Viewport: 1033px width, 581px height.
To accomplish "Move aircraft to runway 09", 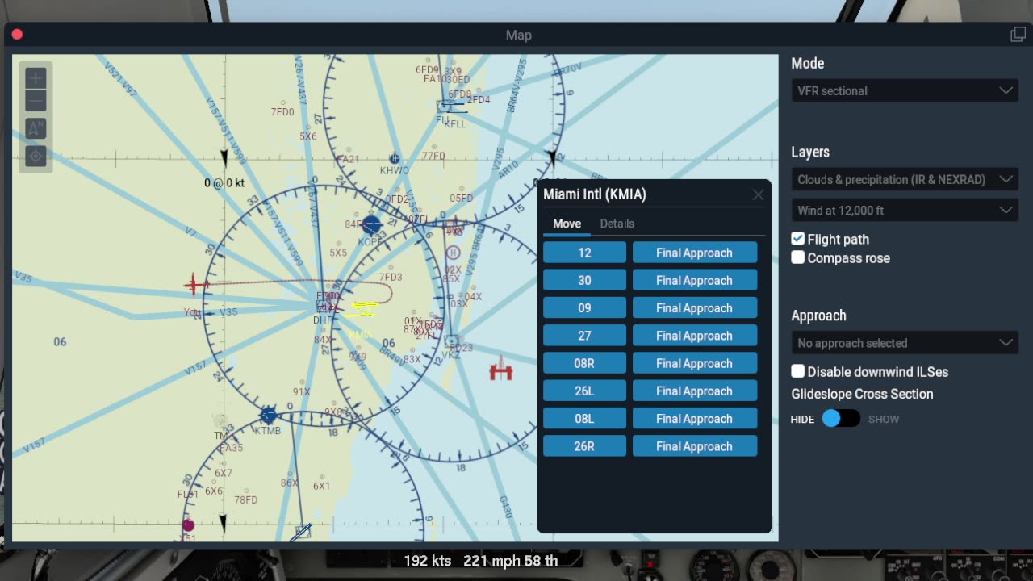I will 584,308.
